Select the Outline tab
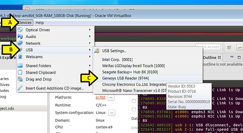243x133 pixels. click(x=210, y=58)
